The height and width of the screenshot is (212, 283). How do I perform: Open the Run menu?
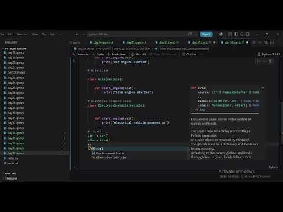click(x=52, y=34)
